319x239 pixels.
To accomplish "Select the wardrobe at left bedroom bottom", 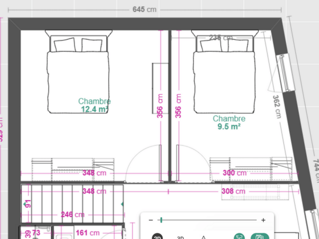I will [73, 169].
